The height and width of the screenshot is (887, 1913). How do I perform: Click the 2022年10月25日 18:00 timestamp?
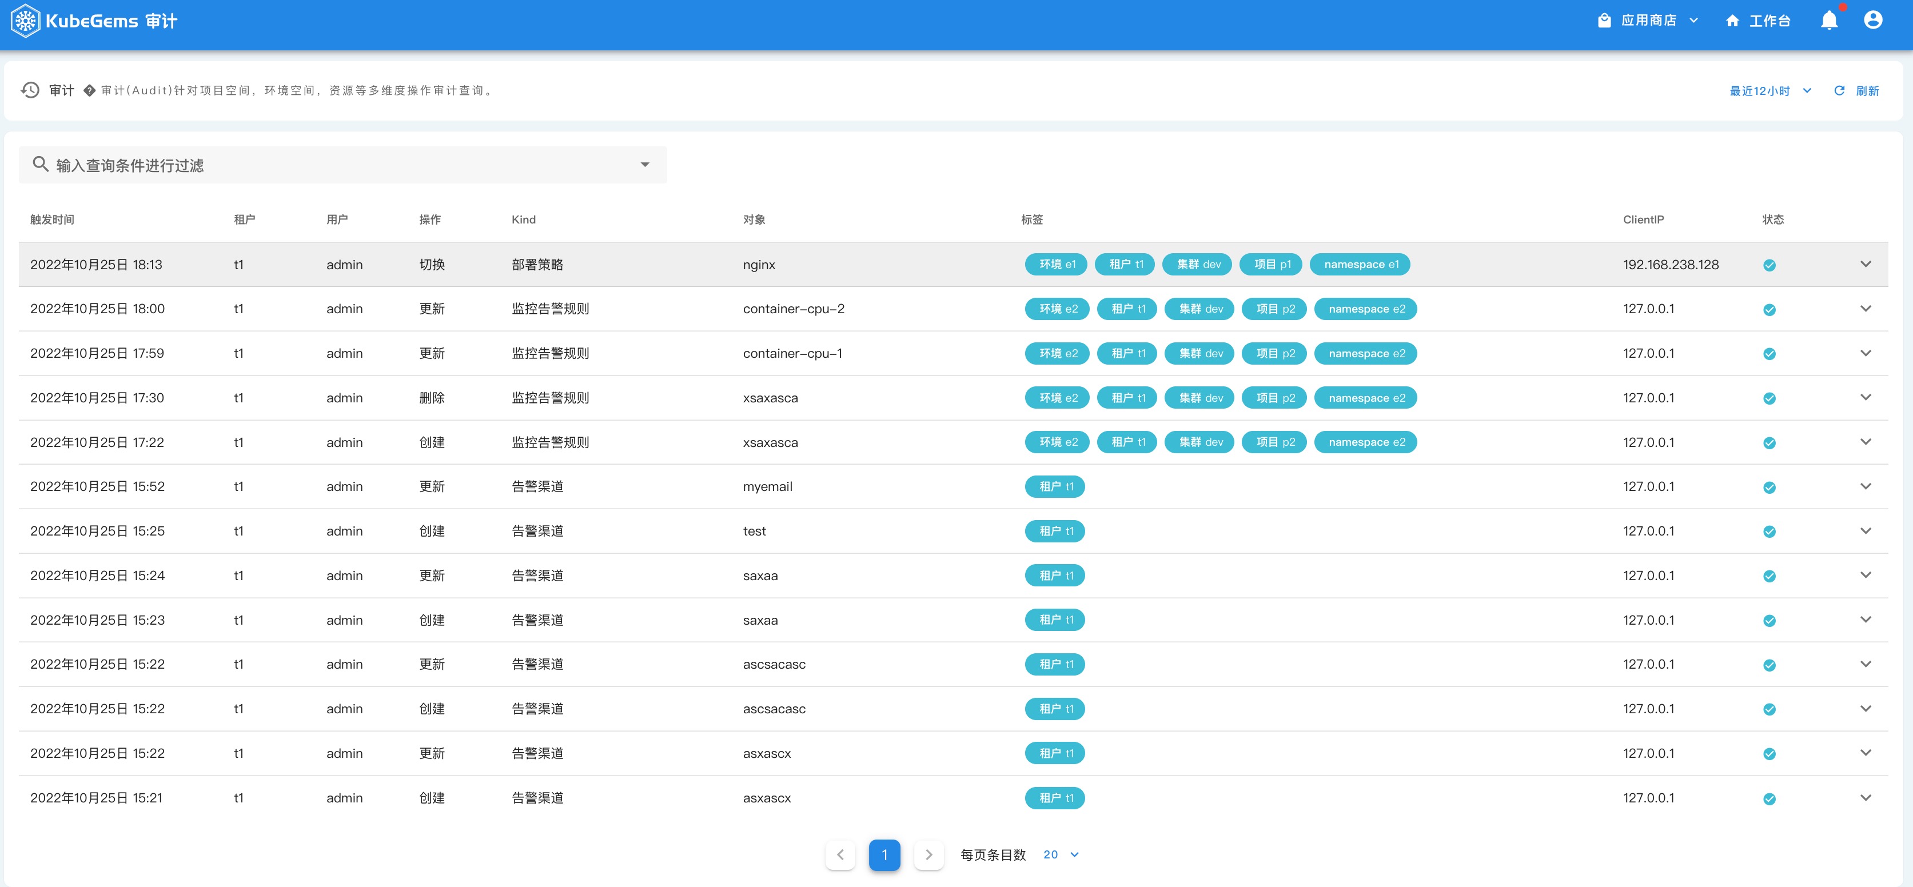point(97,309)
